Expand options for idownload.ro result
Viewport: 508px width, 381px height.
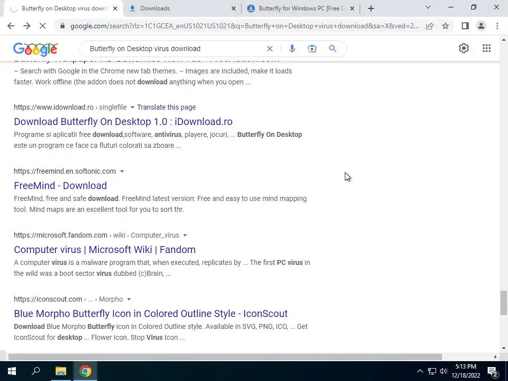click(132, 107)
